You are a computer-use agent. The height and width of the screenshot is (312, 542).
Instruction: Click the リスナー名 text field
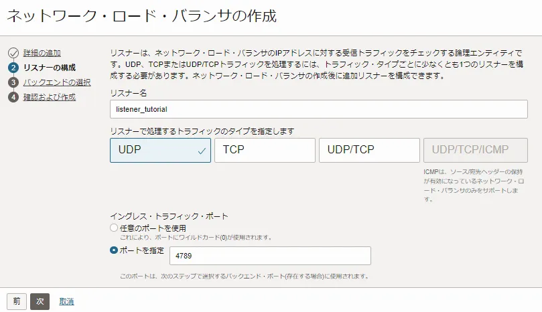coord(318,109)
